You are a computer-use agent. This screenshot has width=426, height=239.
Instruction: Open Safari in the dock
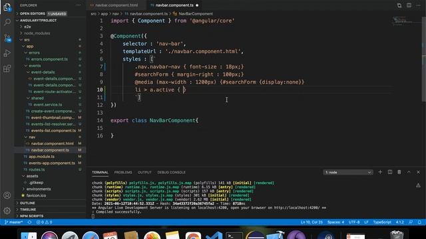point(91,235)
